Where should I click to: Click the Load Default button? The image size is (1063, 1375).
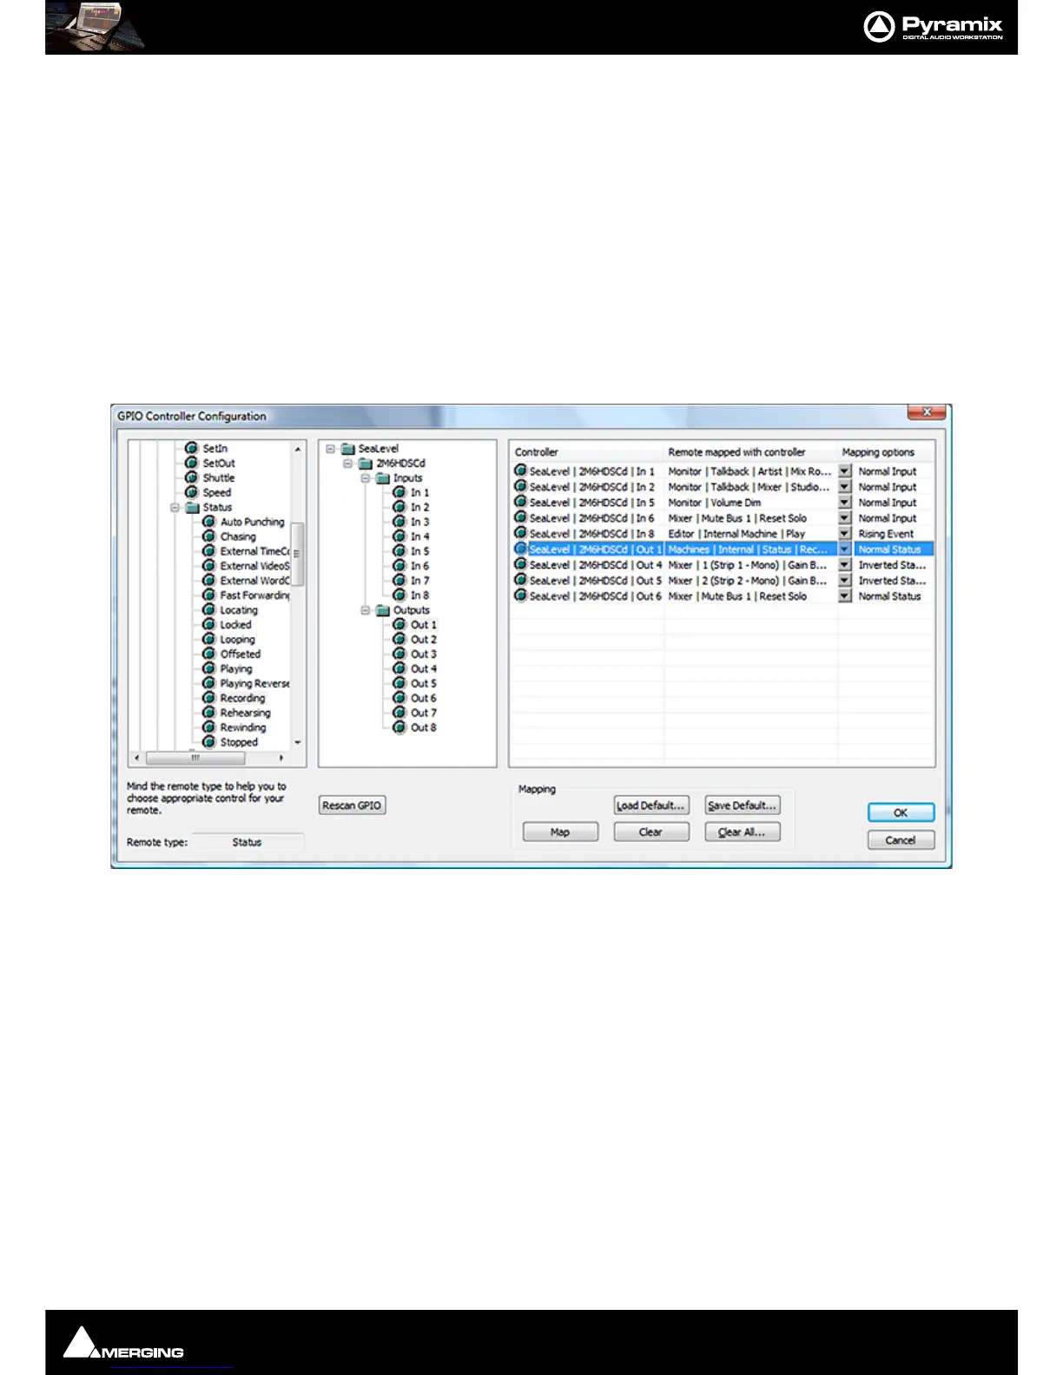pyautogui.click(x=651, y=806)
